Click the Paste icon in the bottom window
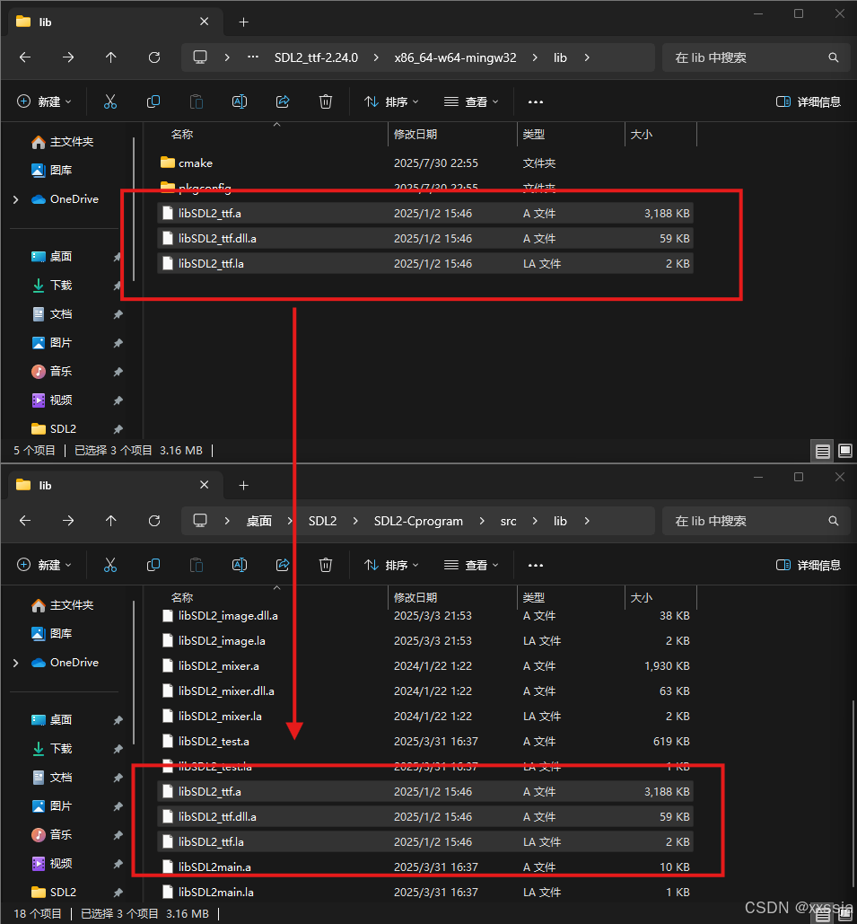The image size is (857, 924). click(x=197, y=565)
